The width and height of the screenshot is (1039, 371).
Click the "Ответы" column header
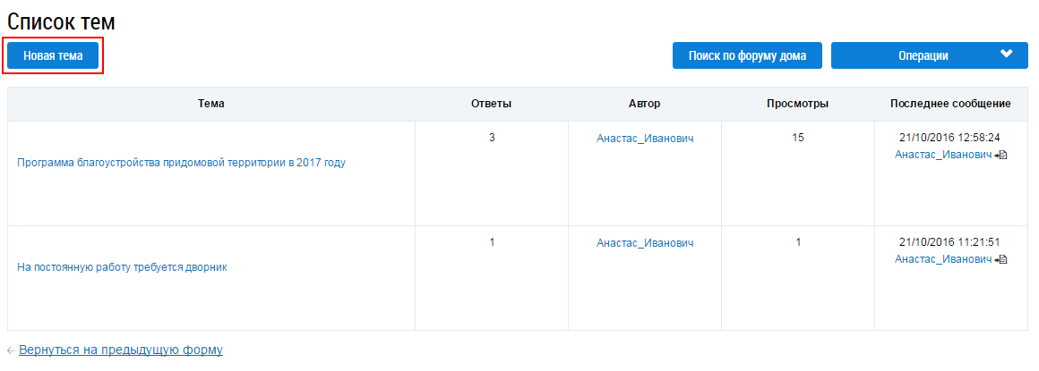[x=492, y=104]
